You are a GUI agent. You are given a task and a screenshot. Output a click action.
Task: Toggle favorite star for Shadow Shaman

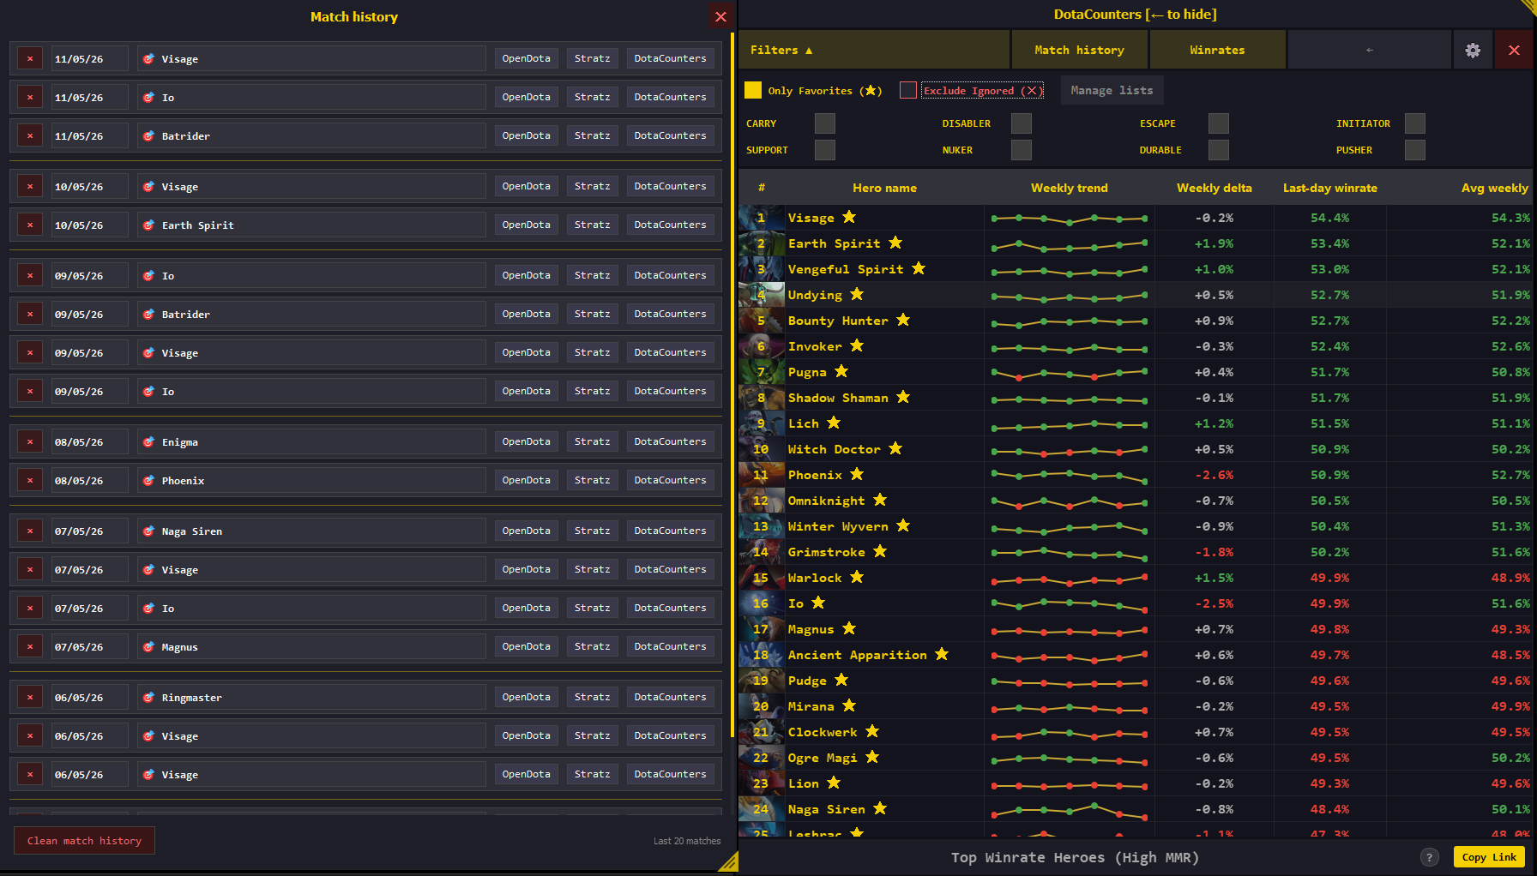903,397
